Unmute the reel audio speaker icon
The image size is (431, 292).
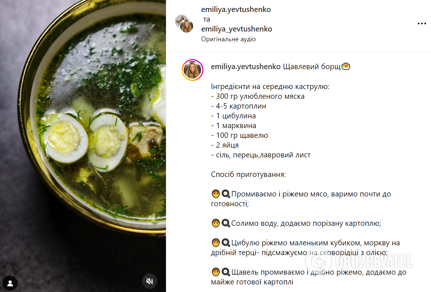150,281
